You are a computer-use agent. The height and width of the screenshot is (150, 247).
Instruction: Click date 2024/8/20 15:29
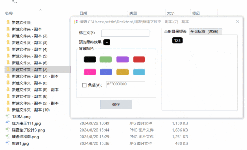(x=94, y=137)
